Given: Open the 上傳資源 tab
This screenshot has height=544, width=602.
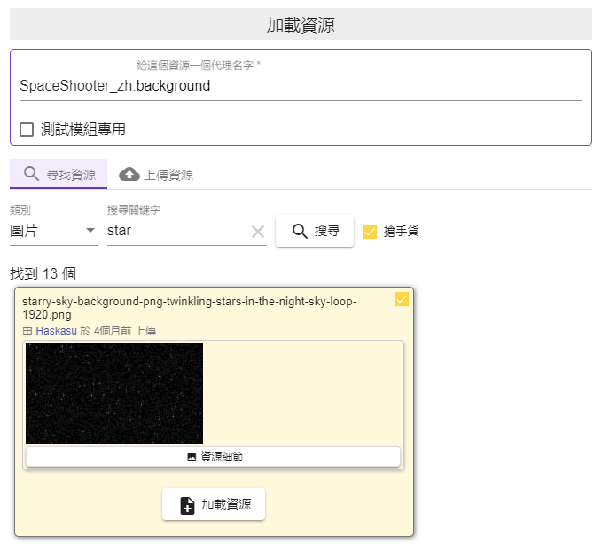Looking at the screenshot, I should point(156,175).
